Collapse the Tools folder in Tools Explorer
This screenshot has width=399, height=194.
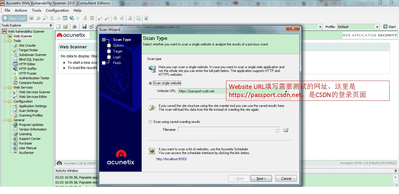click(5, 41)
